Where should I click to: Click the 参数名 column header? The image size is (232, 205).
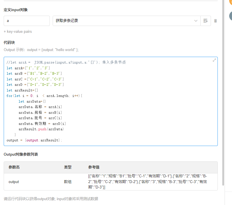click(x=14, y=167)
